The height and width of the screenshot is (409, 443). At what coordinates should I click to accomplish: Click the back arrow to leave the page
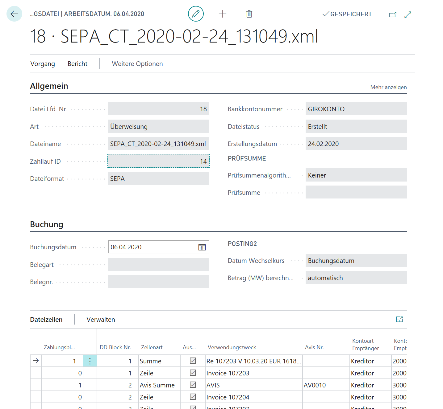pos(14,14)
